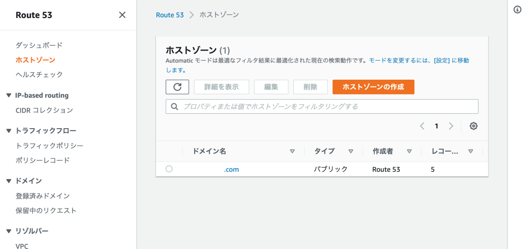Click the record count 5 cell

coord(432,169)
